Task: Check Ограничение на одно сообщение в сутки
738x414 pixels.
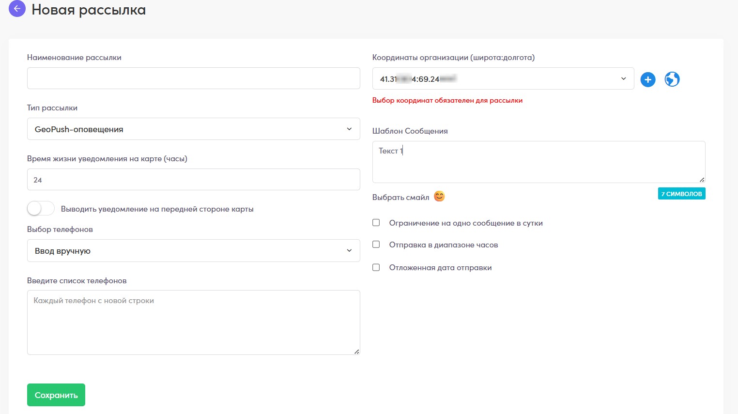Action: (376, 223)
